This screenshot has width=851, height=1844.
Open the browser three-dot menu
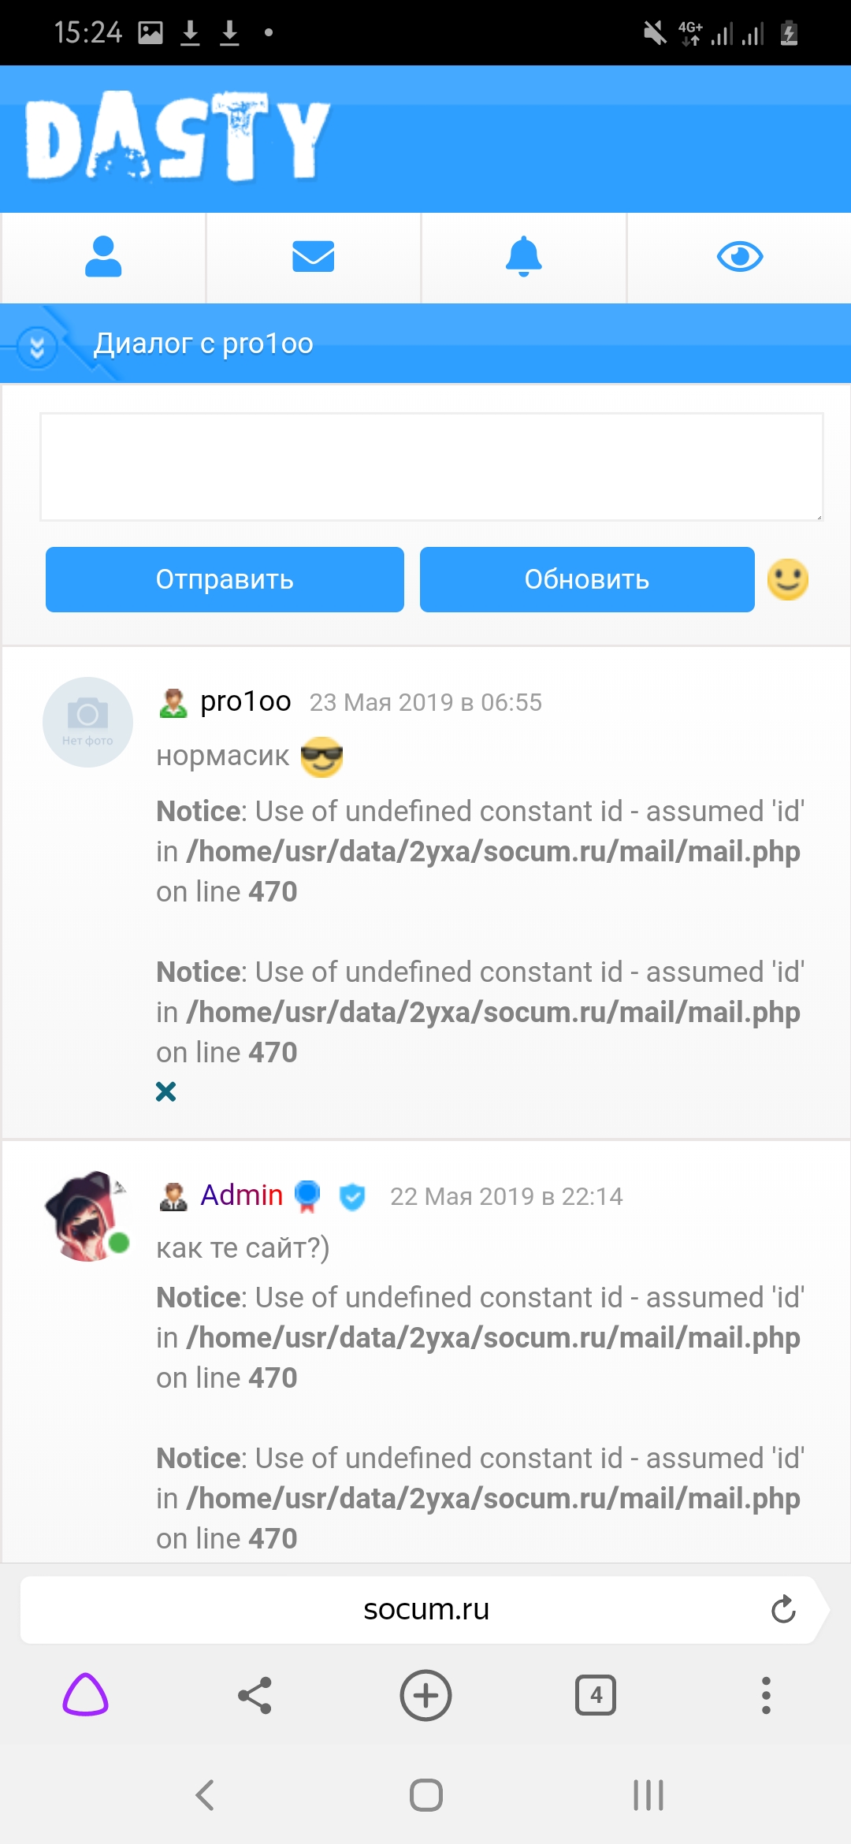click(765, 1695)
